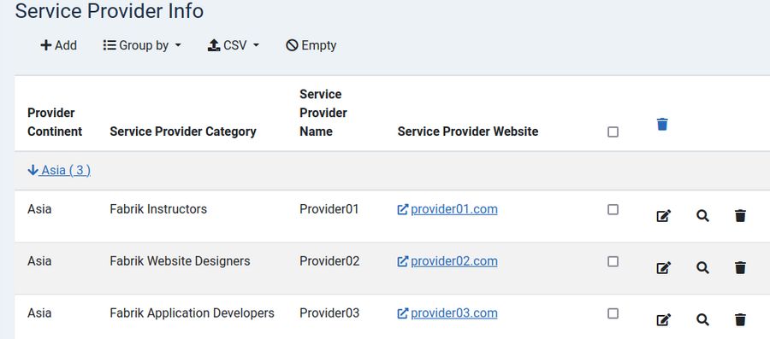Viewport: 770px width, 339px height.
Task: Click the edit icon for Provider01
Action: coord(663,215)
